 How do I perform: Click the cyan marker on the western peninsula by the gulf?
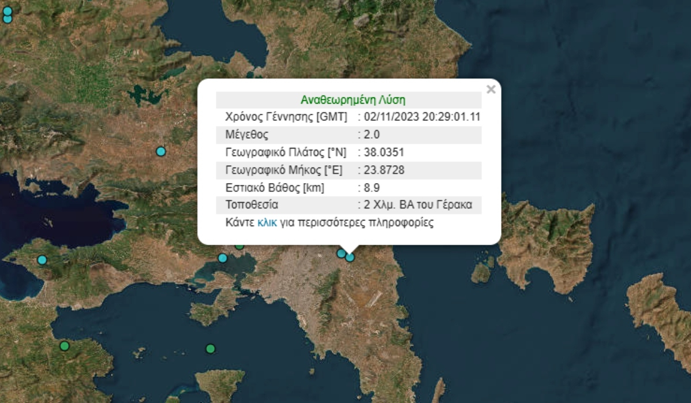(x=42, y=260)
